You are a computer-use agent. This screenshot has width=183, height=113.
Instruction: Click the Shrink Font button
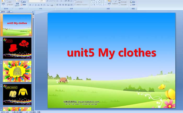click(x=50, y=1)
